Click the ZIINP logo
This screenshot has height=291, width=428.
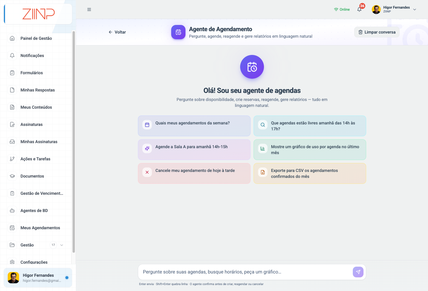[x=38, y=14]
